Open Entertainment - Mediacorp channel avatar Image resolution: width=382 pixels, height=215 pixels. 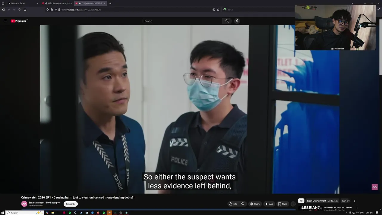[24, 204]
